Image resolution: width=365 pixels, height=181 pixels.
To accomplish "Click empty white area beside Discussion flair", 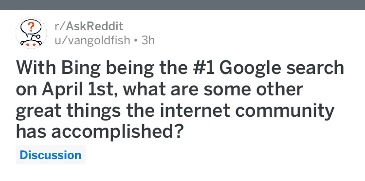I will click(x=209, y=155).
